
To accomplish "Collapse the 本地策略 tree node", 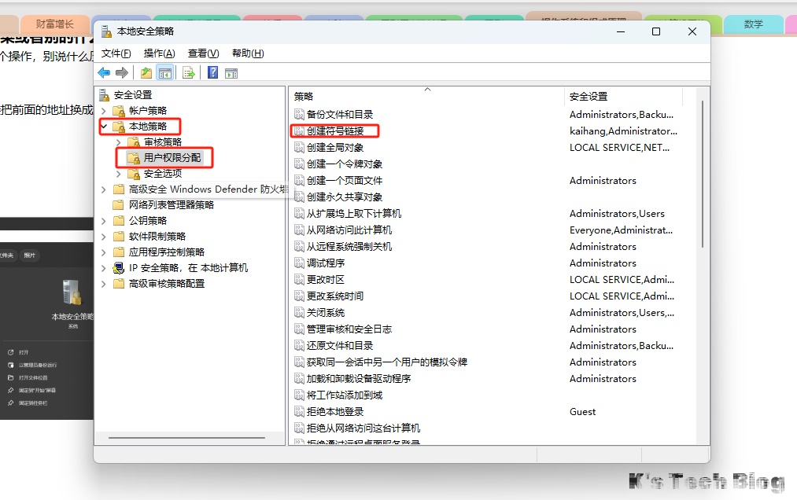I will pyautogui.click(x=104, y=126).
